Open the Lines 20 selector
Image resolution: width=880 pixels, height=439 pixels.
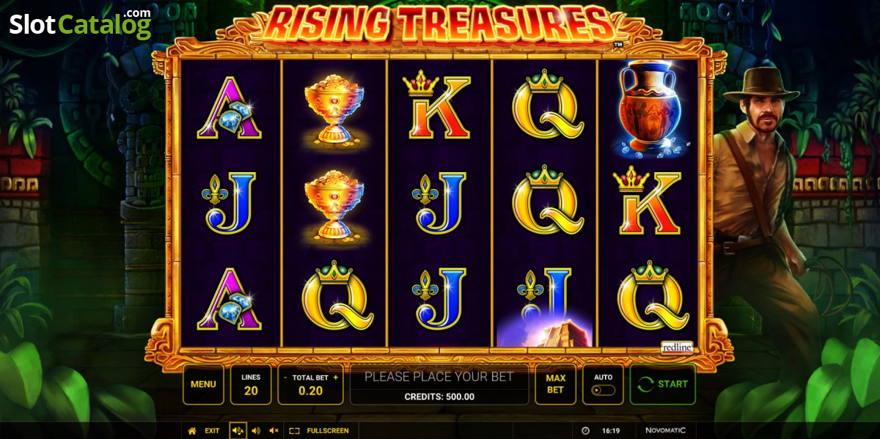pyautogui.click(x=251, y=384)
